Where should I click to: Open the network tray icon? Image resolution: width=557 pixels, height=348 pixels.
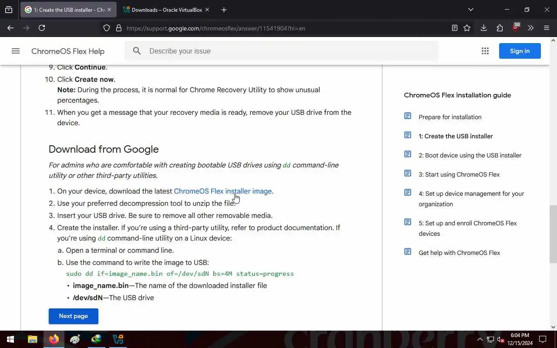click(x=490, y=339)
